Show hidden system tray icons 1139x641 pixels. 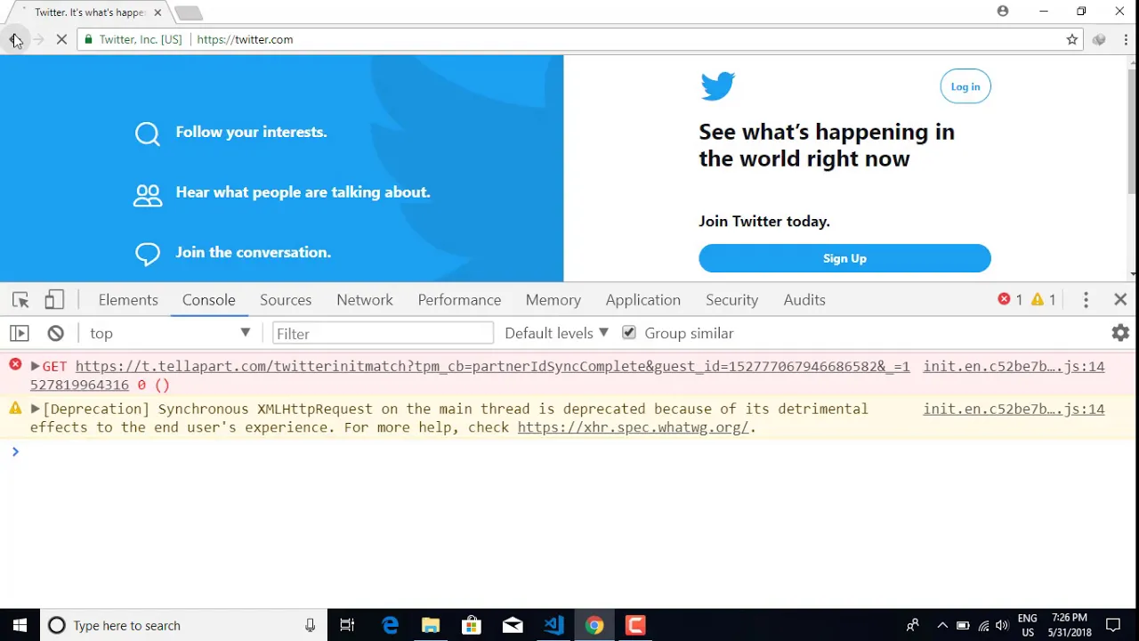pyautogui.click(x=941, y=626)
